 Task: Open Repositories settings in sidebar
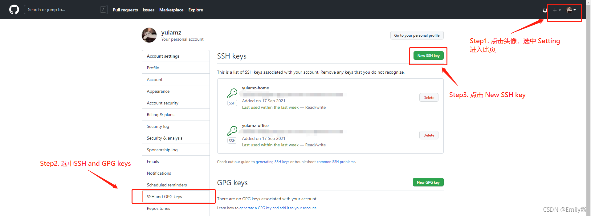pos(176,208)
